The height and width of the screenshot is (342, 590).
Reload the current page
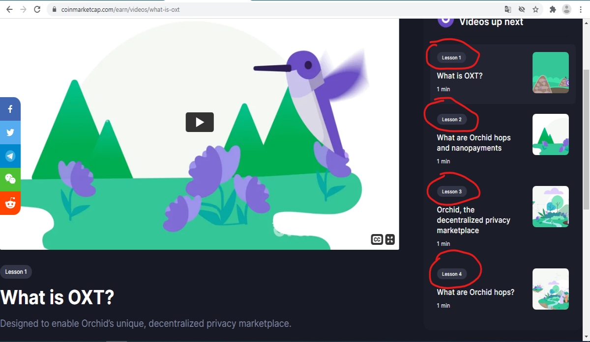click(37, 9)
